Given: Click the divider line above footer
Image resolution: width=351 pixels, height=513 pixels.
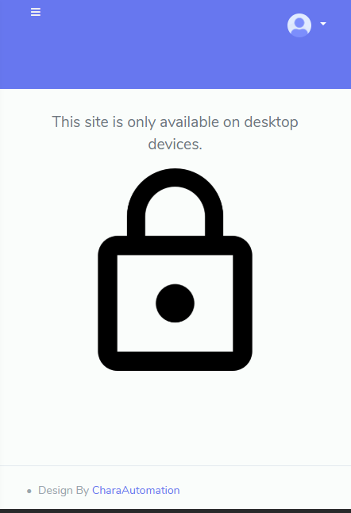Looking at the screenshot, I should [x=175, y=465].
